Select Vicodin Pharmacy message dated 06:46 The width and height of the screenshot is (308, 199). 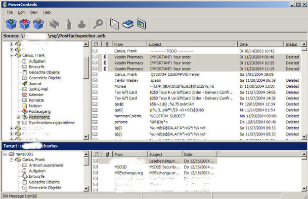tap(196, 57)
